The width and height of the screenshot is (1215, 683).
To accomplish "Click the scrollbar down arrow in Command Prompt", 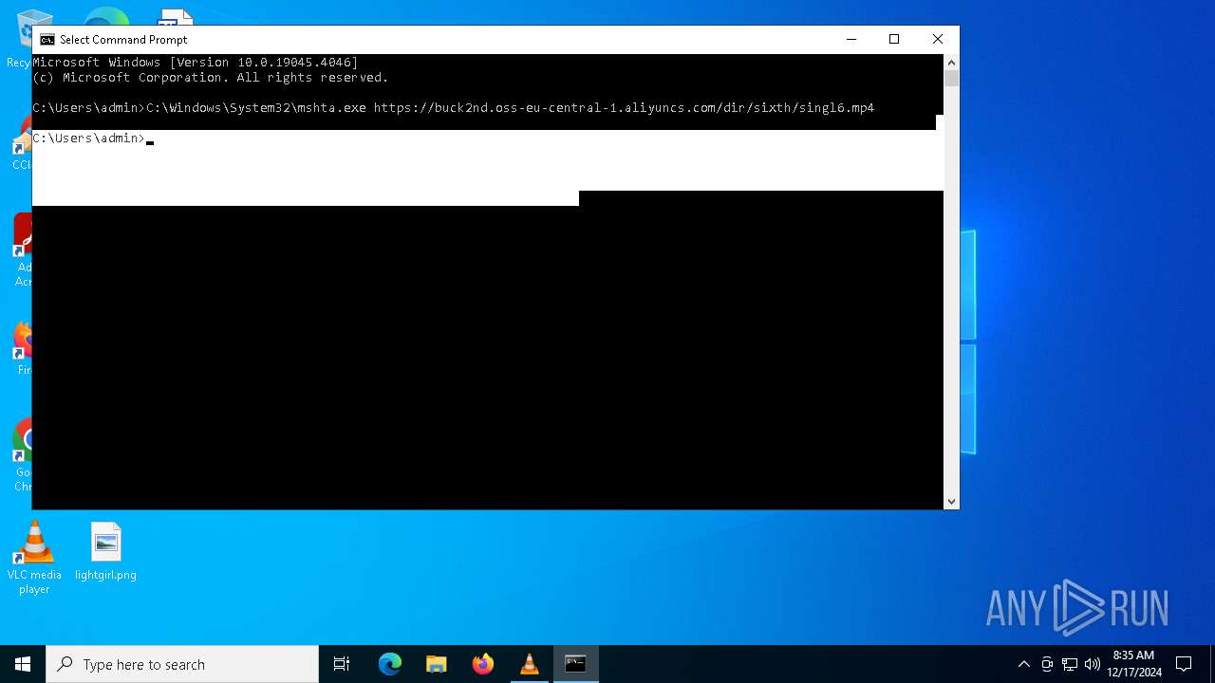I will [x=951, y=502].
